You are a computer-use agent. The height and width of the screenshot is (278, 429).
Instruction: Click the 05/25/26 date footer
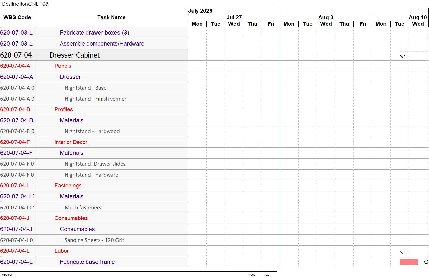[7, 275]
